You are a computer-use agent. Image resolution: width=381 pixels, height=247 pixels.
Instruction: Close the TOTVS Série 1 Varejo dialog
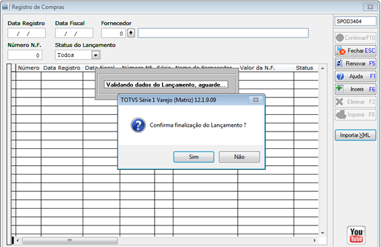tap(255, 100)
